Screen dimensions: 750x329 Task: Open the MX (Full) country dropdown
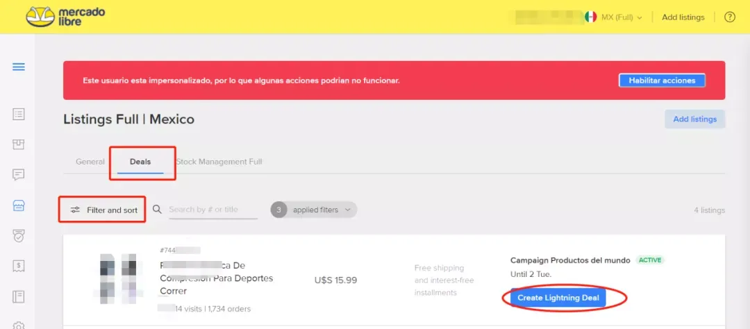(x=622, y=17)
